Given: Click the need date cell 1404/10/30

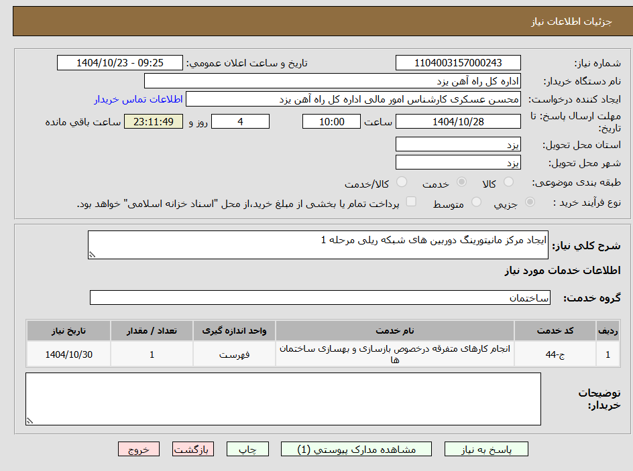Looking at the screenshot, I should pos(68,354).
